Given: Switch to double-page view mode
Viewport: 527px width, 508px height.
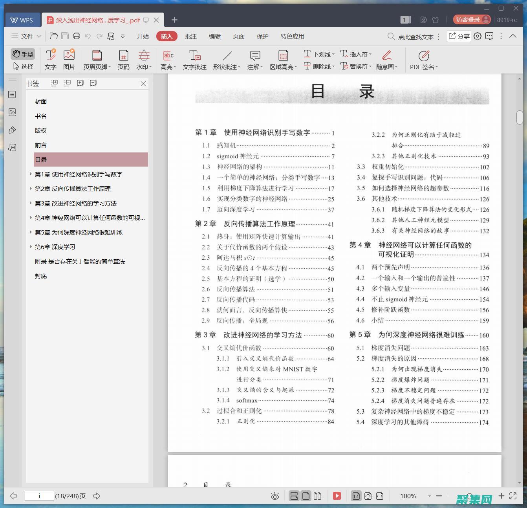Looking at the screenshot, I should tap(317, 496).
